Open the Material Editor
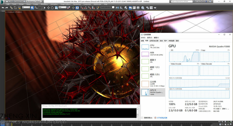Screen dimensions: 233x126 click(143, 8)
